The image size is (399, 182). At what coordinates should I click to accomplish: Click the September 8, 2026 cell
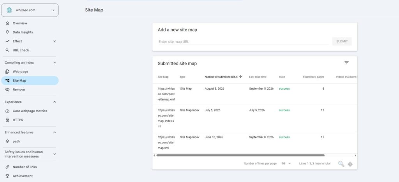(261, 137)
